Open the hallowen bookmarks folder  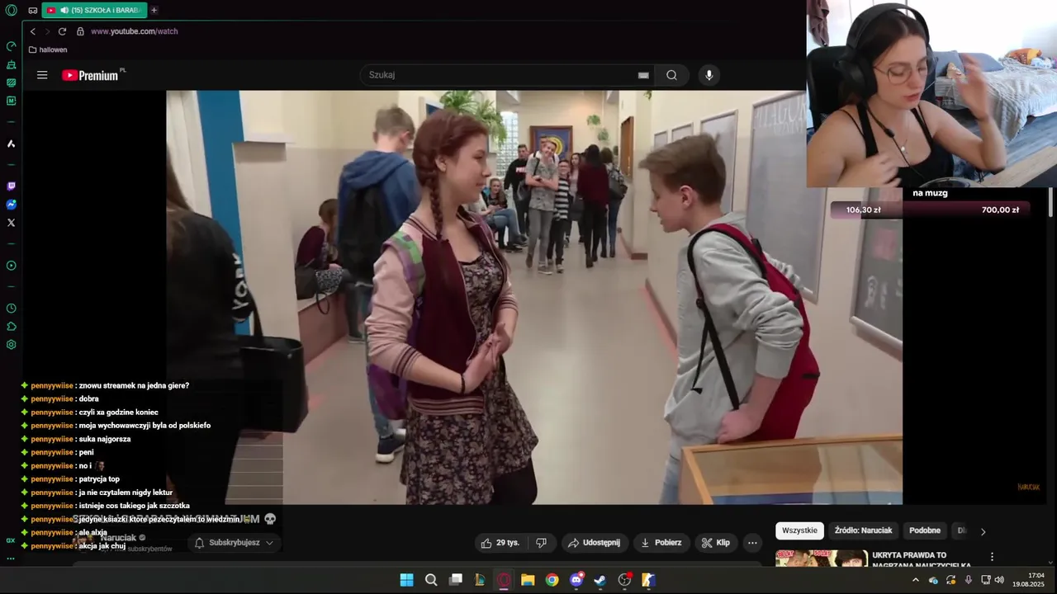[48, 49]
